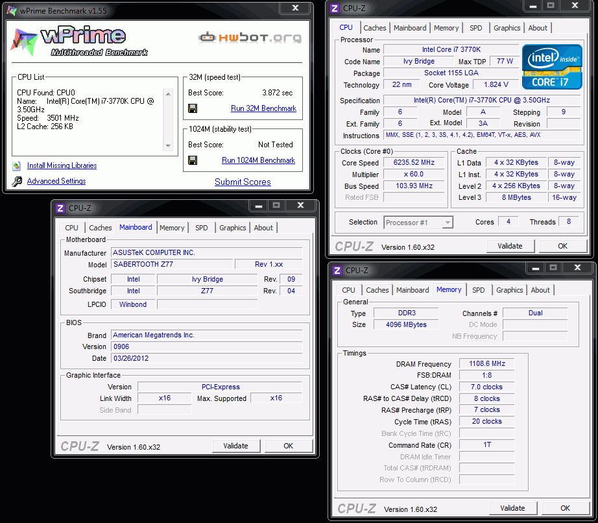Open Install Missing Libraries link
598x523 pixels.
pos(62,165)
